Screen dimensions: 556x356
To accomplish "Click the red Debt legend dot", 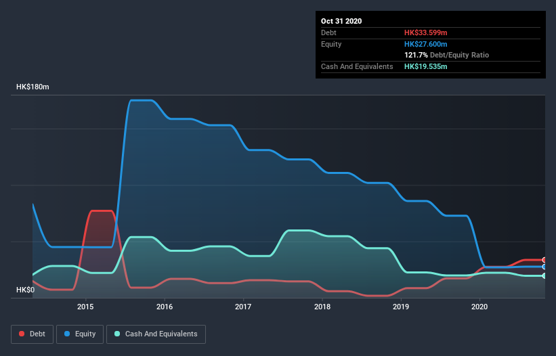I will pyautogui.click(x=22, y=334).
